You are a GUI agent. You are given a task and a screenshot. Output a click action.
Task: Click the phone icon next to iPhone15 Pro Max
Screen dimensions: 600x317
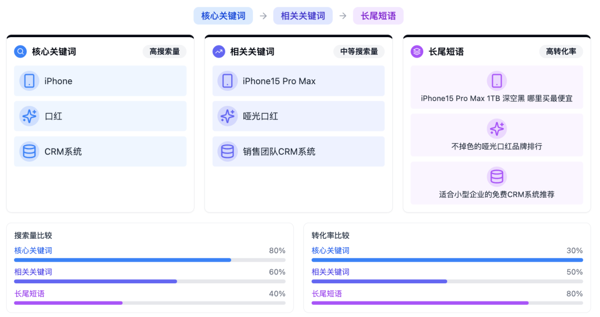point(228,81)
